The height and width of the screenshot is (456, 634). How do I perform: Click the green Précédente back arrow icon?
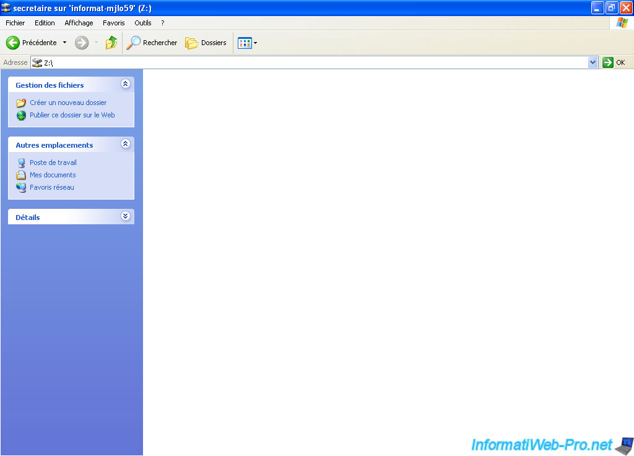pyautogui.click(x=13, y=43)
